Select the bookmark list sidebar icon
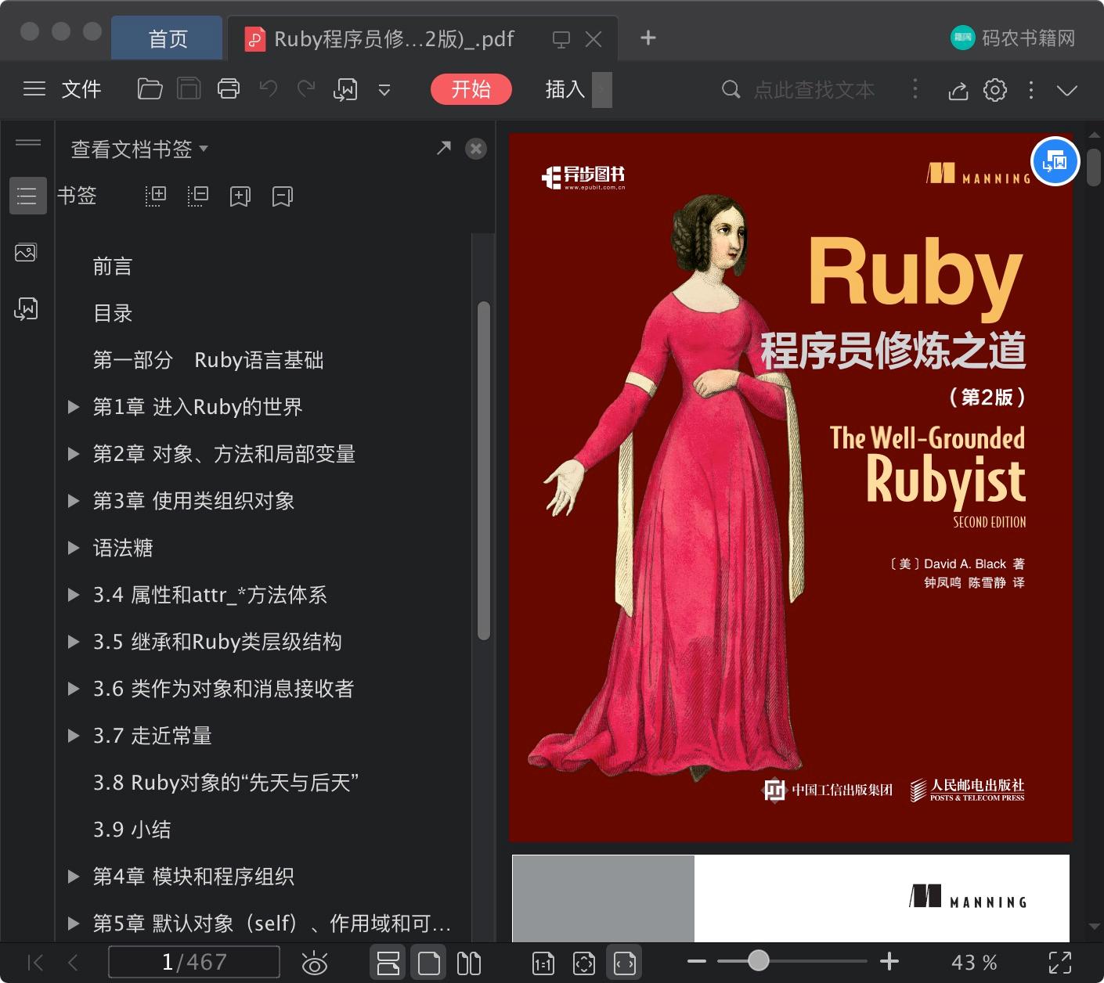Screen dimensions: 1104x983 click(27, 196)
